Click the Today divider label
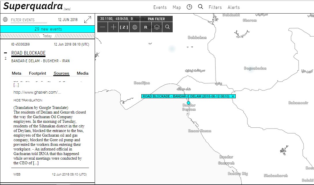The image size is (314, 185). (47, 36)
